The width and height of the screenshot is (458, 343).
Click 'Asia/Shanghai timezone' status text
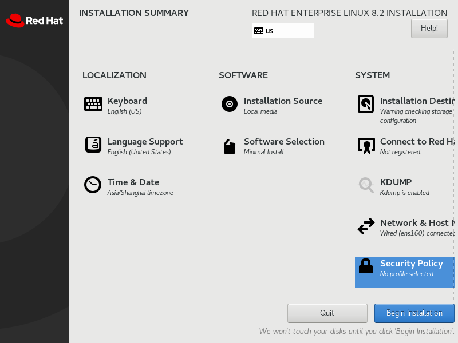pyautogui.click(x=140, y=193)
